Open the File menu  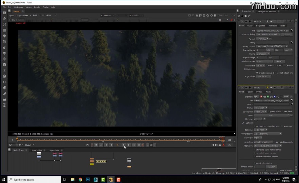pyautogui.click(x=4, y=7)
